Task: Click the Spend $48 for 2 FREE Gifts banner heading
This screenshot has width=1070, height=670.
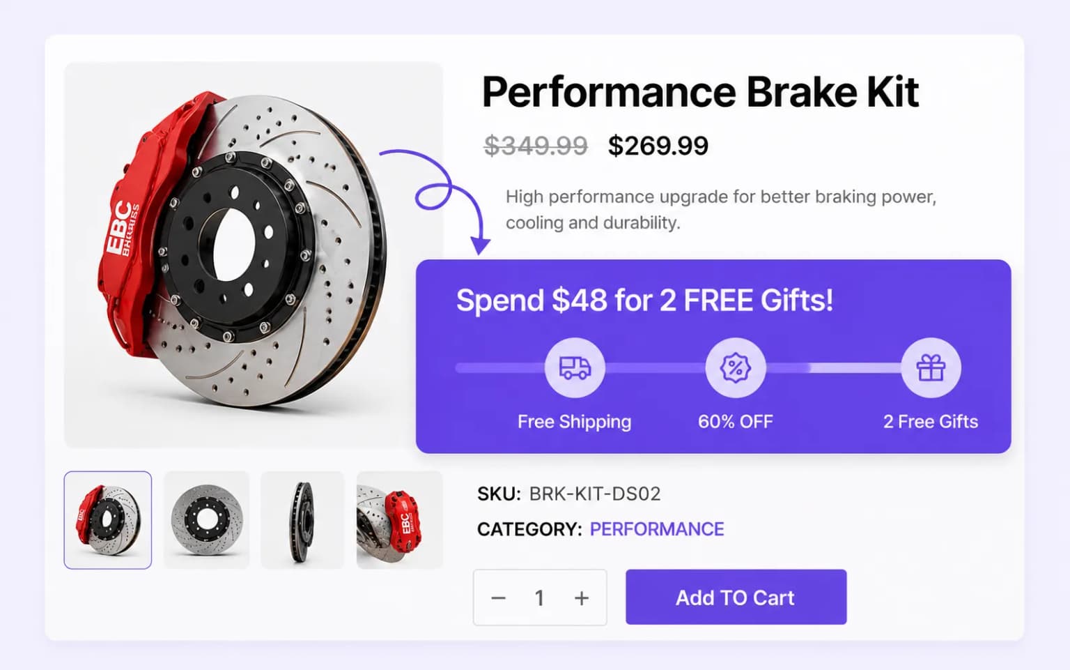Action: pos(644,300)
